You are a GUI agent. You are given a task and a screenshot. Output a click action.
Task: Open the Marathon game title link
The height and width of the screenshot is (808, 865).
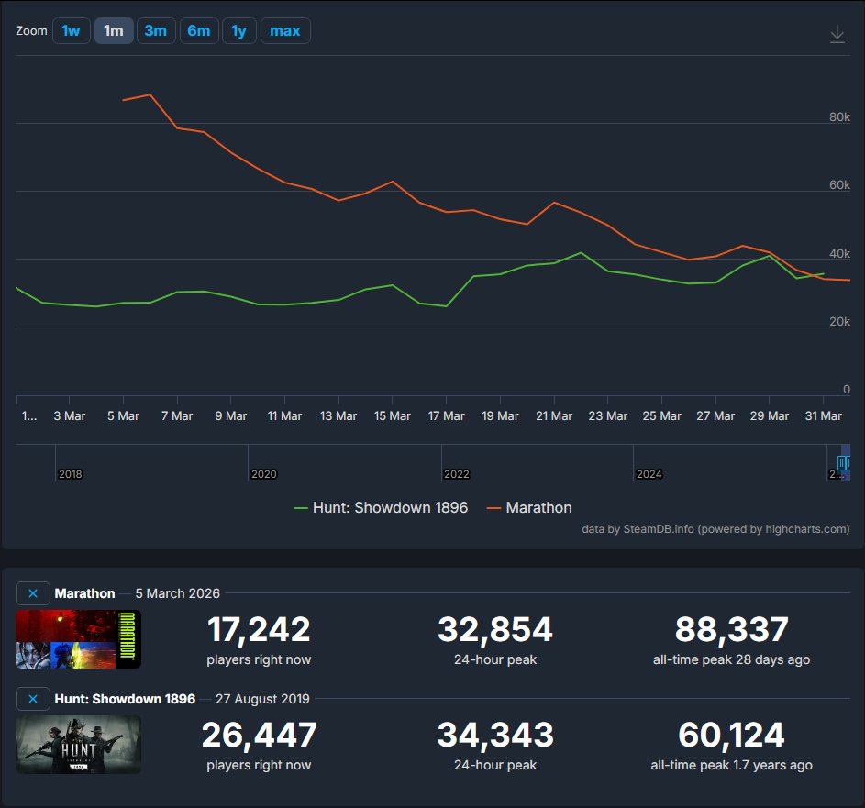pos(85,593)
